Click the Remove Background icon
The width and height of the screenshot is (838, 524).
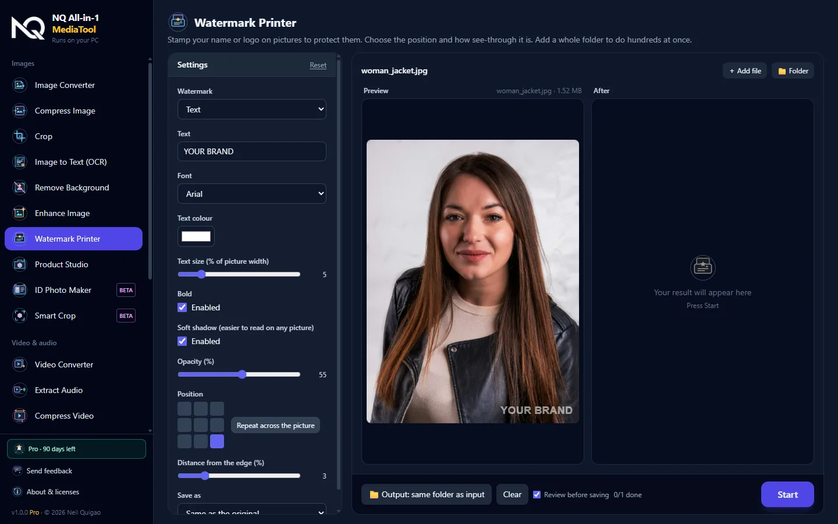(20, 187)
